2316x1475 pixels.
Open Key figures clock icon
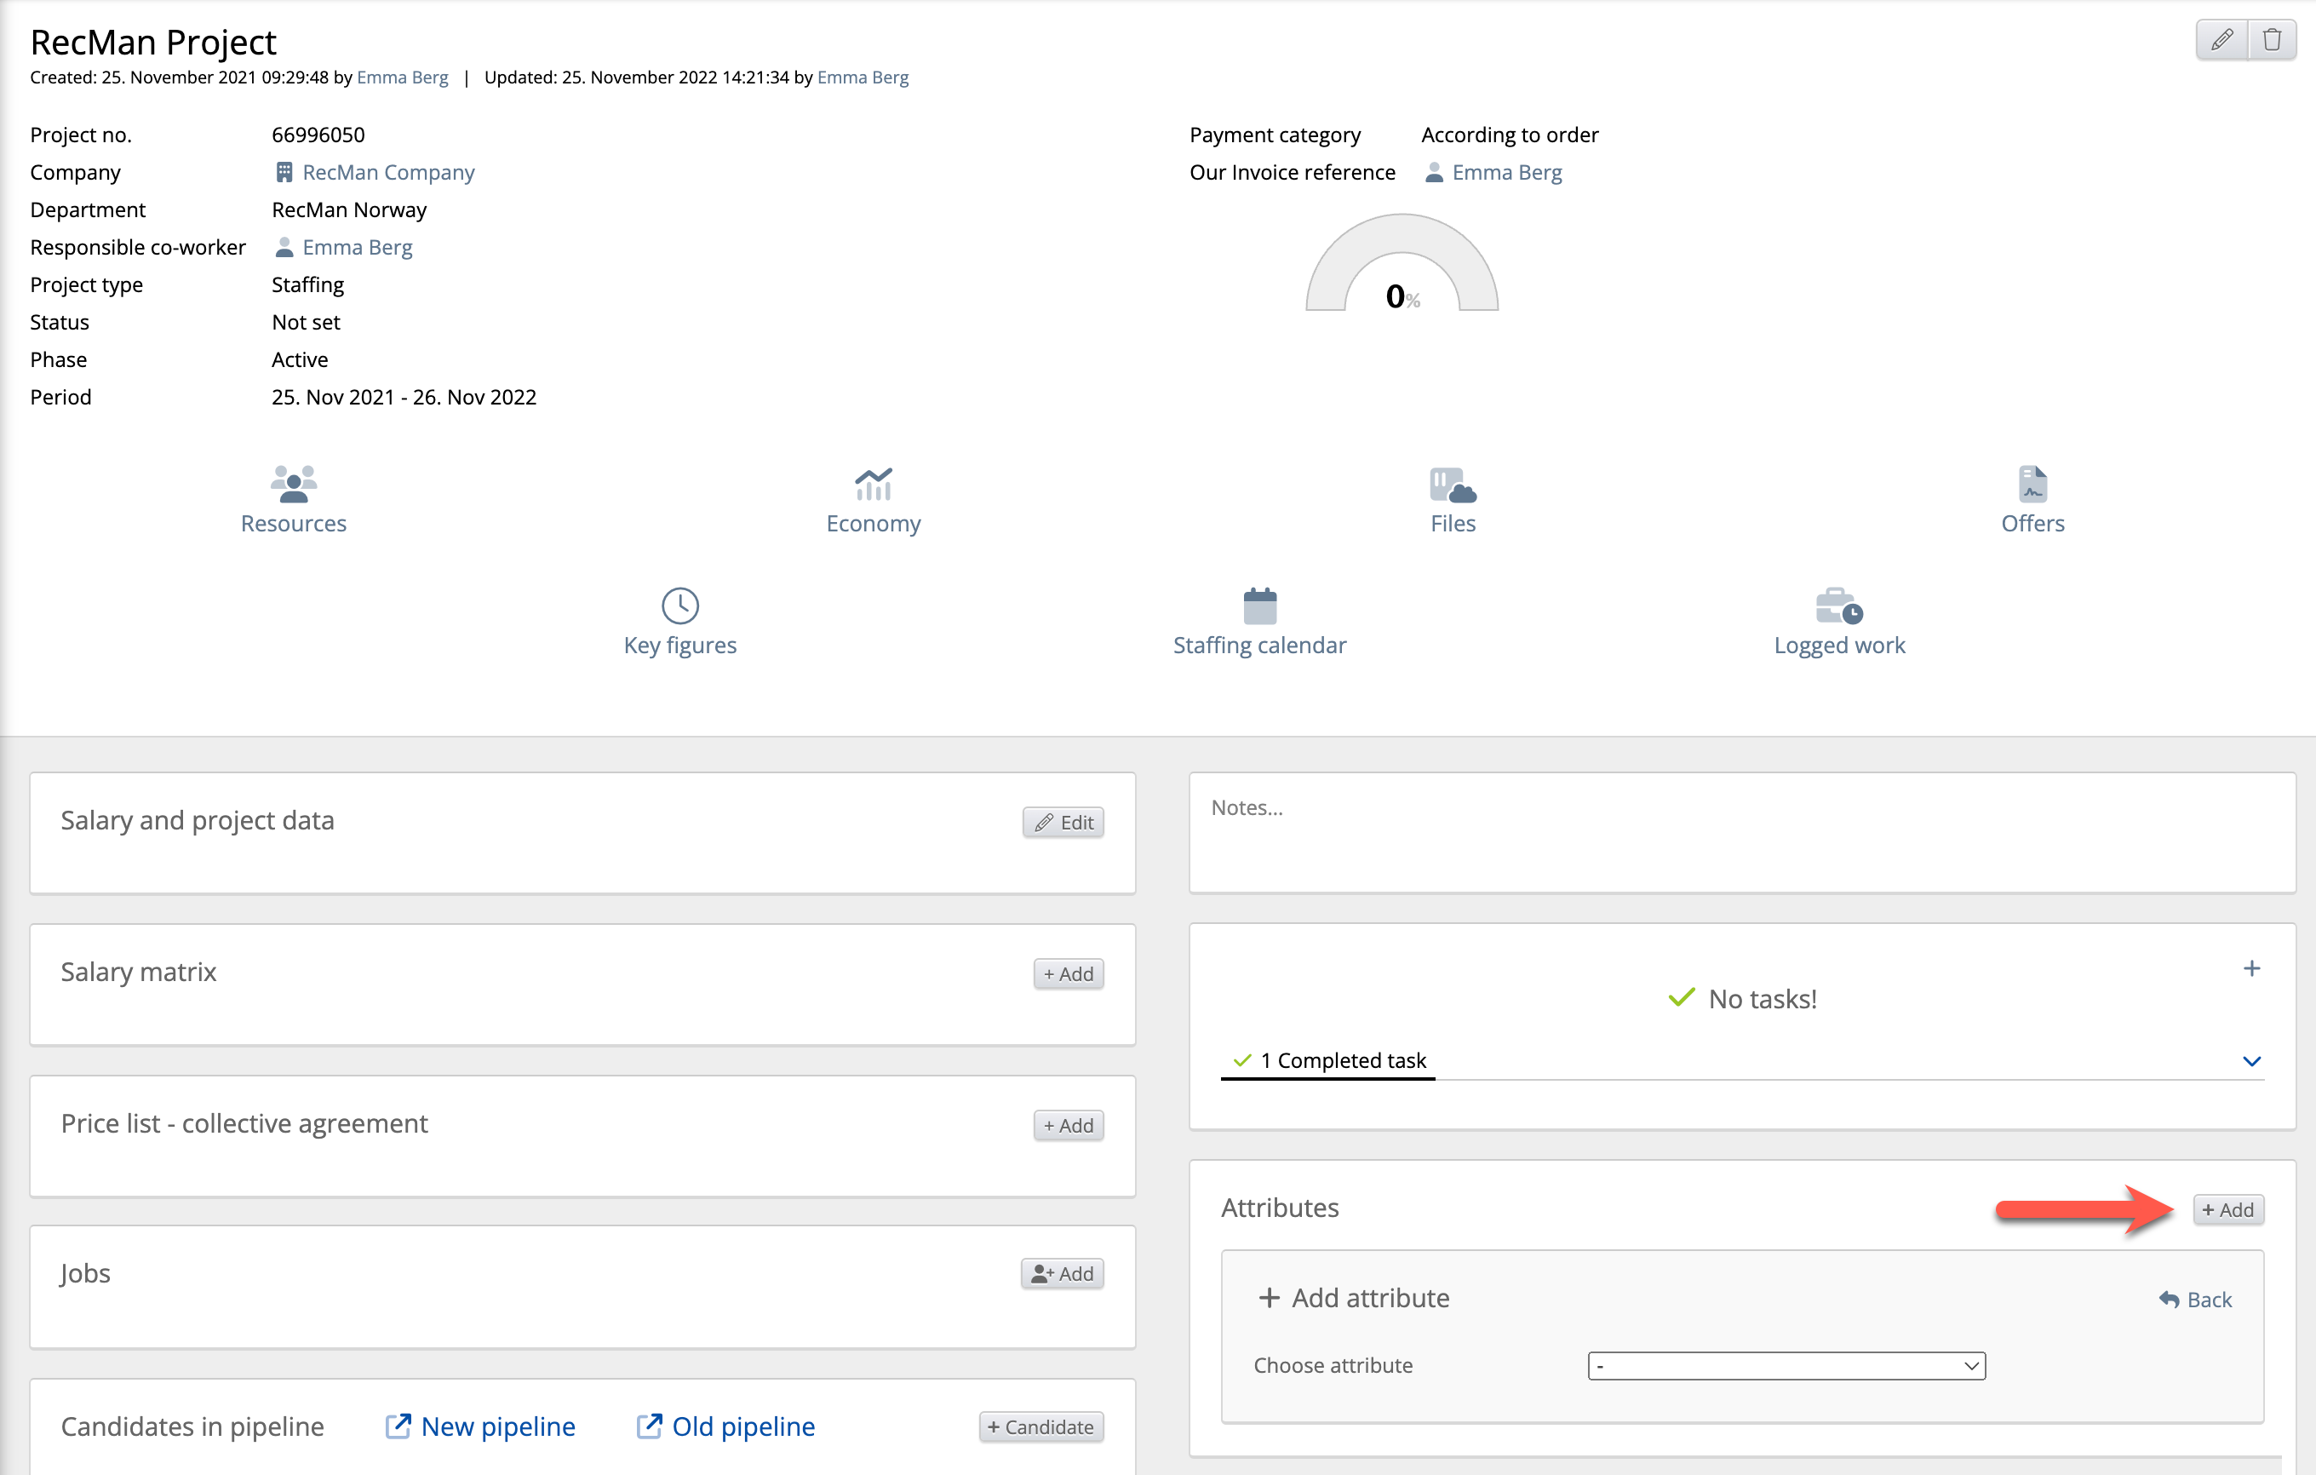[x=680, y=606]
